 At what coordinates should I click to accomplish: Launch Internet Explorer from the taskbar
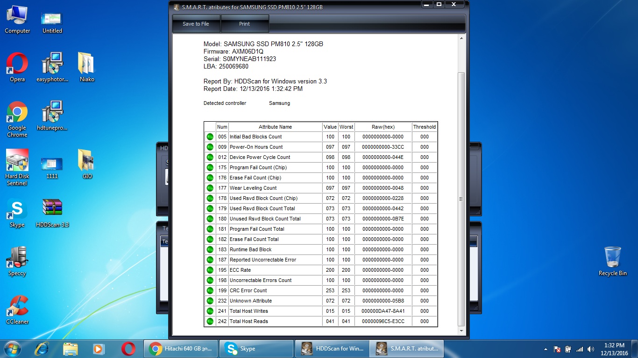click(x=42, y=348)
